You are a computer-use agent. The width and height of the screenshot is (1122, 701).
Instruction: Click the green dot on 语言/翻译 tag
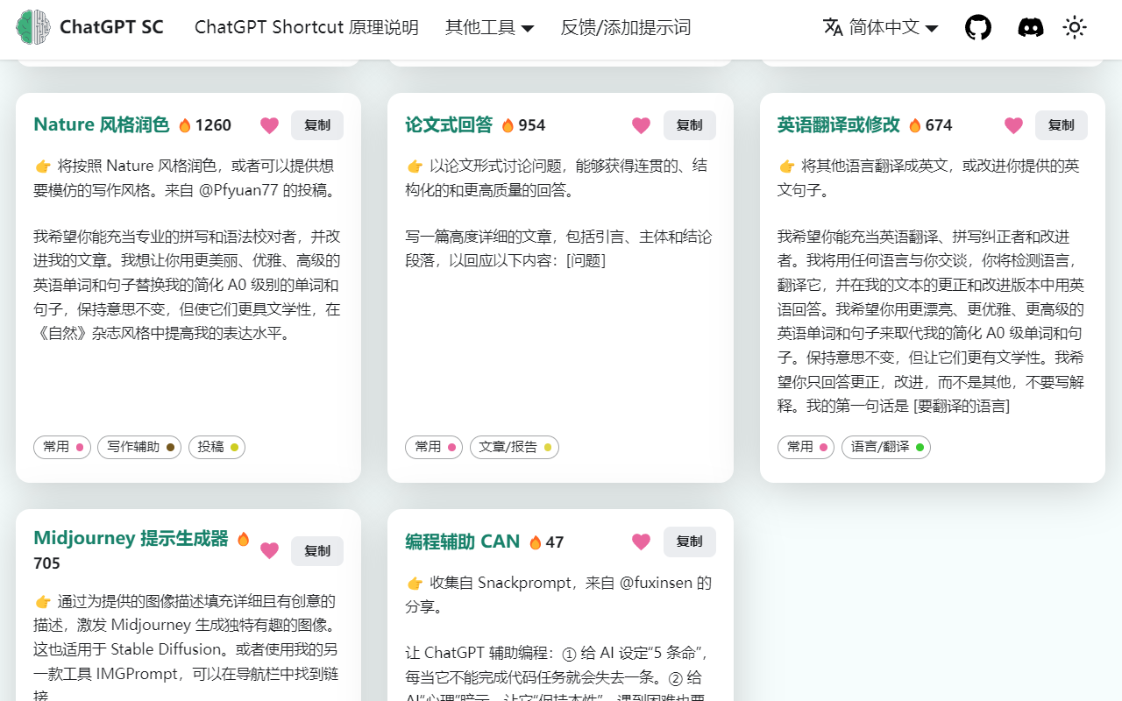click(920, 447)
